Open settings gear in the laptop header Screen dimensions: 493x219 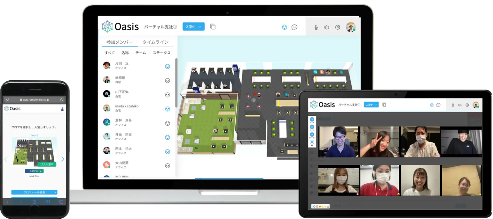click(x=338, y=27)
